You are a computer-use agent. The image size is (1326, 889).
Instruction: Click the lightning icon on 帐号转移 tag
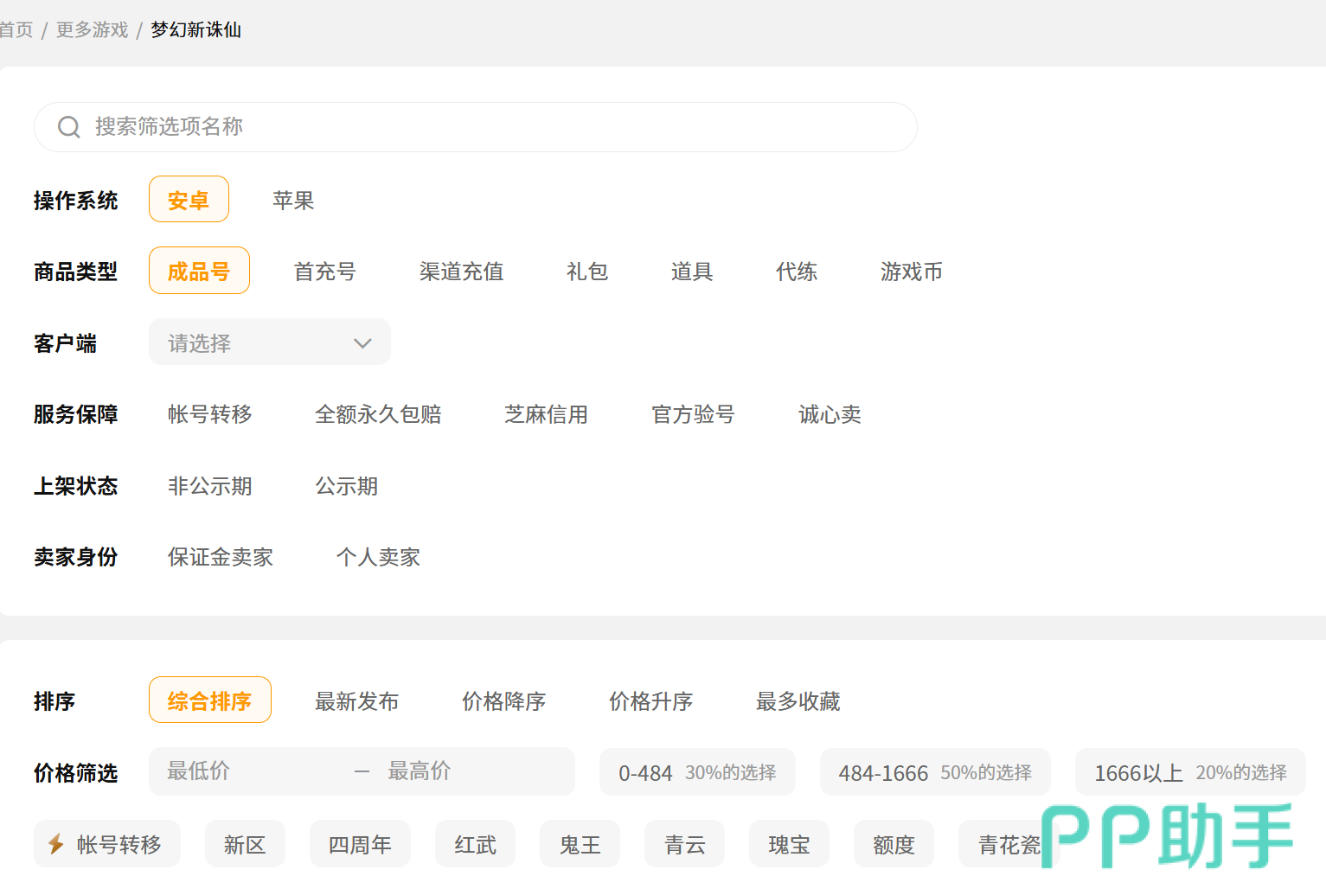coord(56,844)
